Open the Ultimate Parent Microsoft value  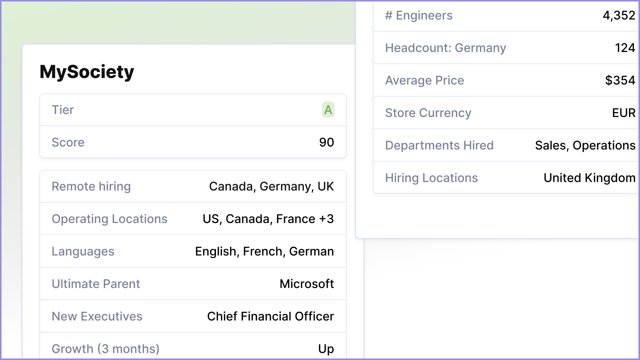[x=306, y=284]
